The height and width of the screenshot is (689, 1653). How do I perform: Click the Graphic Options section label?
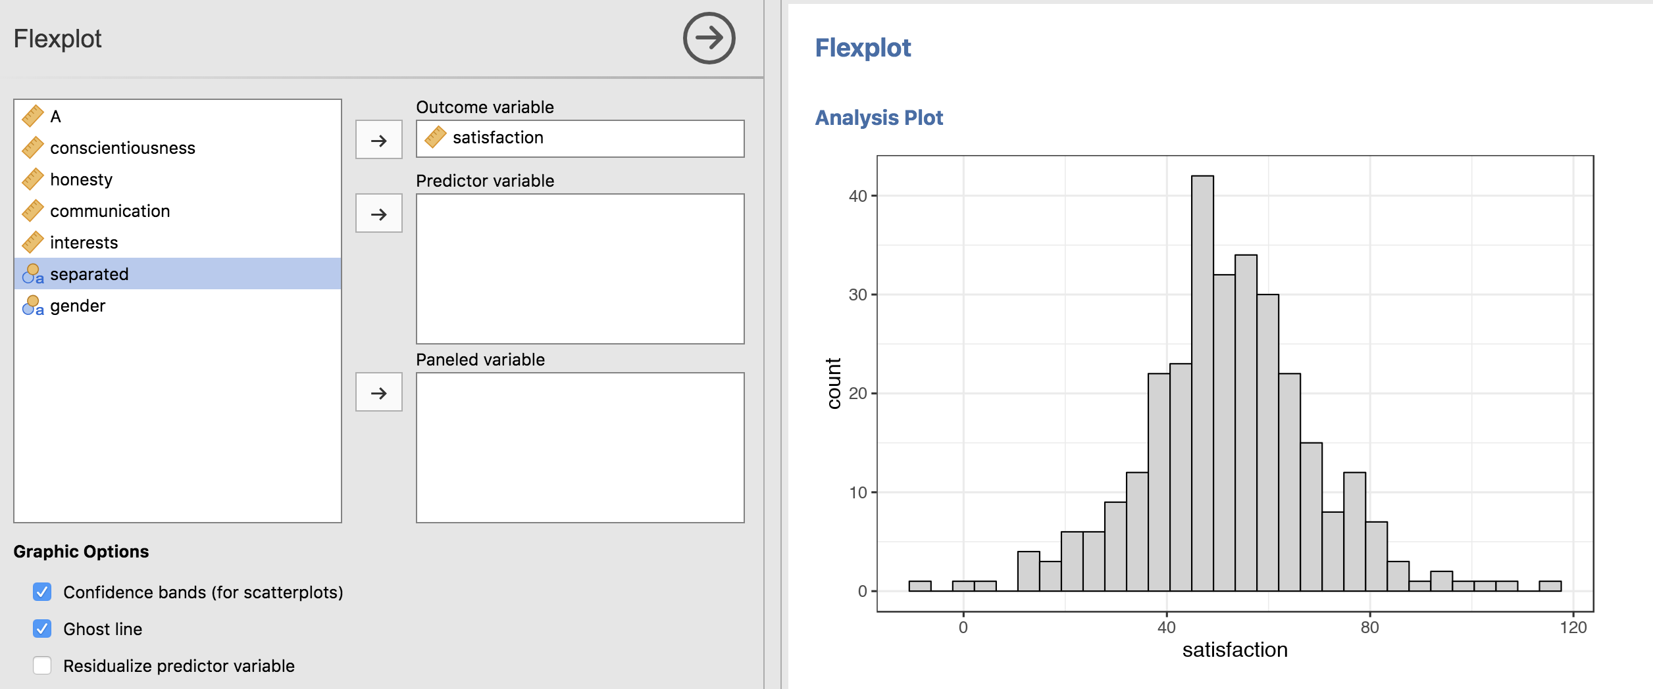(81, 552)
